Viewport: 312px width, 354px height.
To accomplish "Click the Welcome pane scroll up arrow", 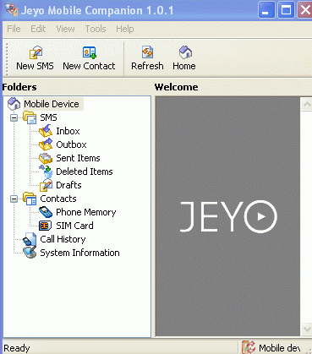I will [x=306, y=105].
